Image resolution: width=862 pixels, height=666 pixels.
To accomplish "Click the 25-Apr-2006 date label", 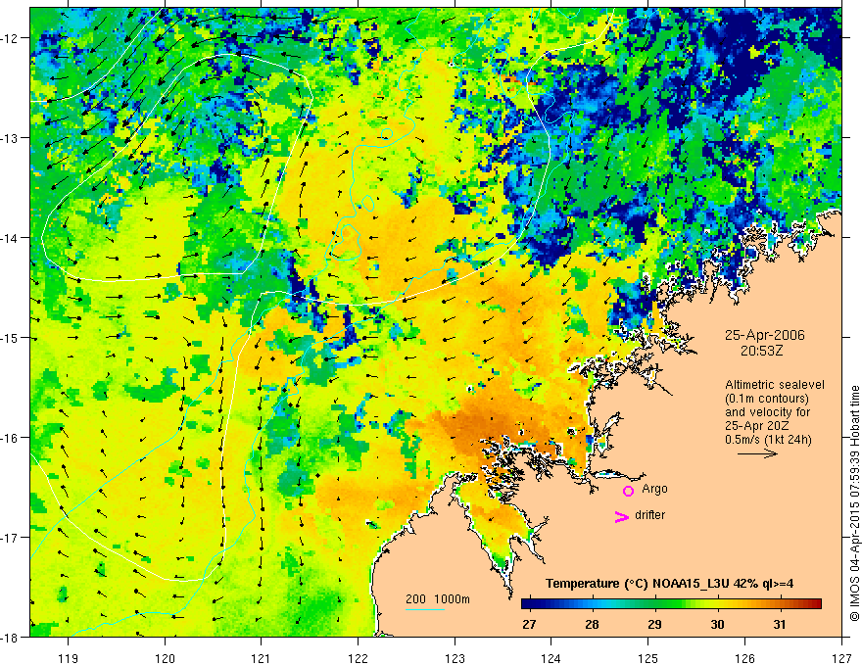I will point(765,335).
